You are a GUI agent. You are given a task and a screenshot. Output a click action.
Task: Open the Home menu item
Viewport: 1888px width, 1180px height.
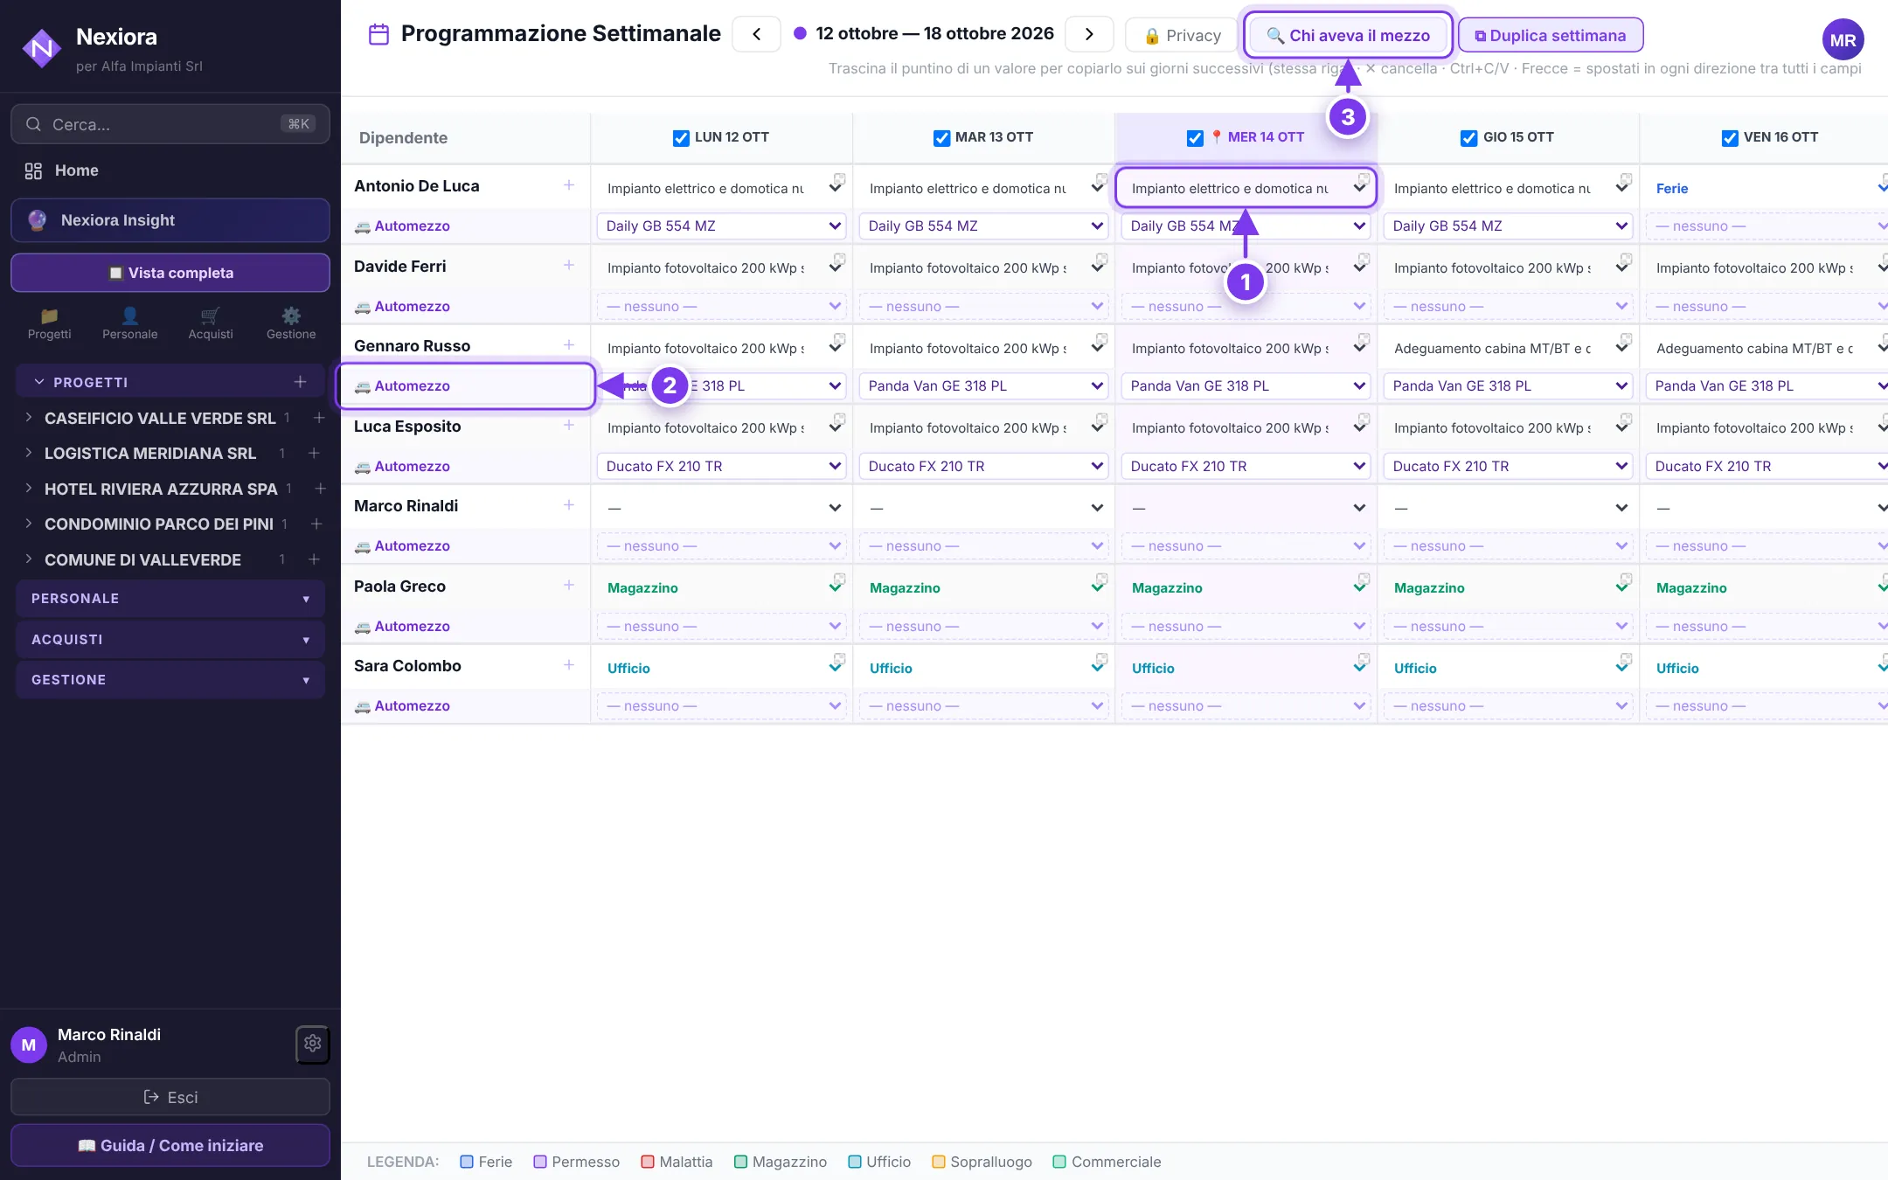click(170, 170)
